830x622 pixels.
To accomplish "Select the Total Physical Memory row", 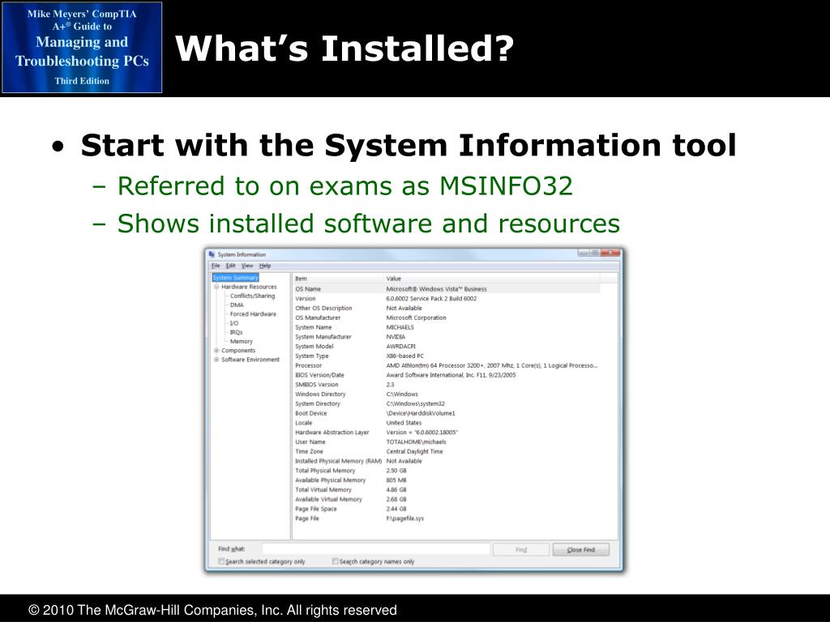I will (447, 471).
